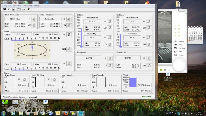Screen dimensions: 206x116
Task: Toggle Indoor Humidity HI alarm bell
Action: pos(110,38)
